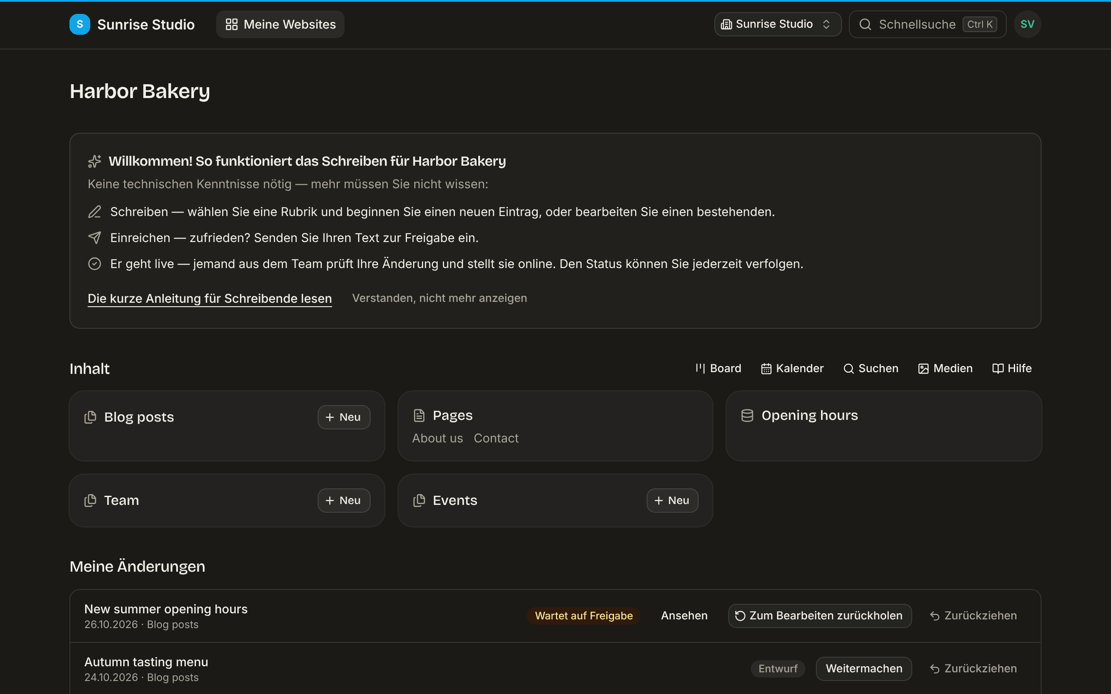This screenshot has height=694, width=1111.
Task: Open the Hilfe guide
Action: 1012,369
